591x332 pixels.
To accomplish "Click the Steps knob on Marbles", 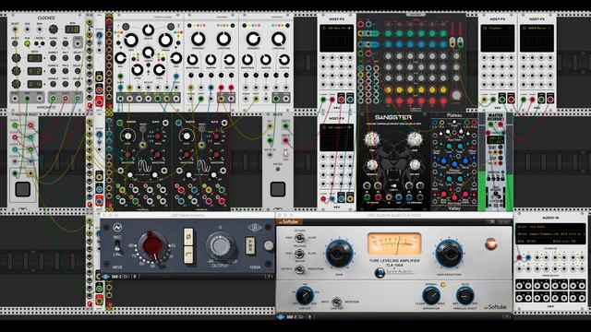I will pyautogui.click(x=159, y=70).
